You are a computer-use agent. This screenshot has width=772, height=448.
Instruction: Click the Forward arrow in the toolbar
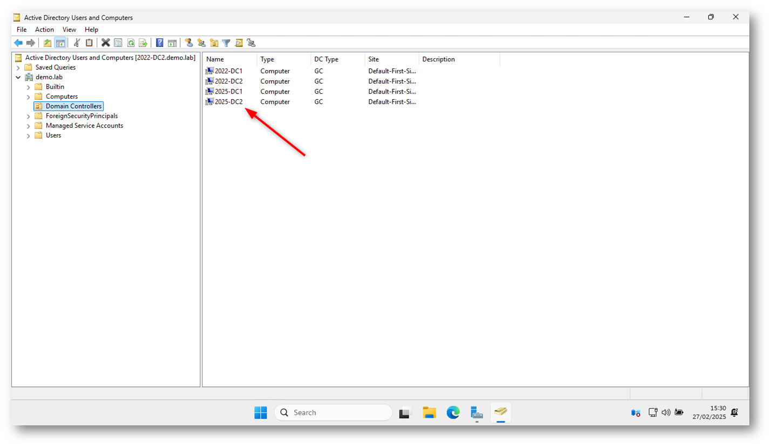click(x=31, y=43)
